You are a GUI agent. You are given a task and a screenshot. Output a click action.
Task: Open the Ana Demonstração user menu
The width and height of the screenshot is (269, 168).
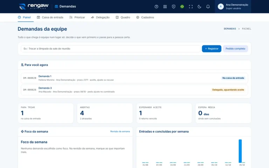coord(233,7)
